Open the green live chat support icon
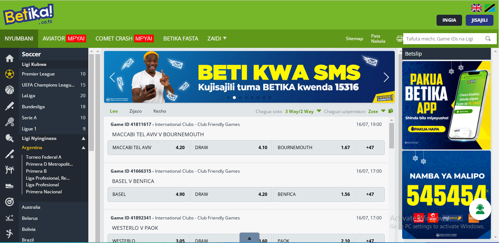This screenshot has width=499, height=243. coord(480,209)
